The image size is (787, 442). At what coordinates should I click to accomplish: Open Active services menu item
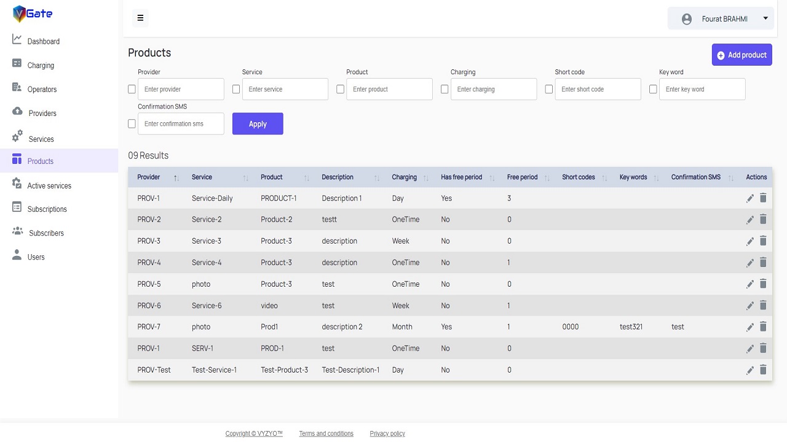point(49,185)
